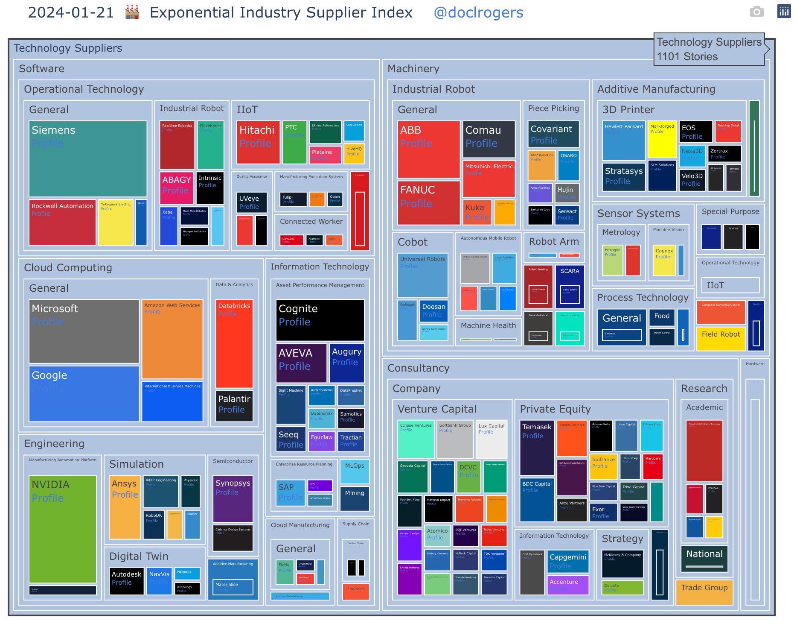This screenshot has width=797, height=621.
Task: Expand the Private Equity group header
Action: 555,409
